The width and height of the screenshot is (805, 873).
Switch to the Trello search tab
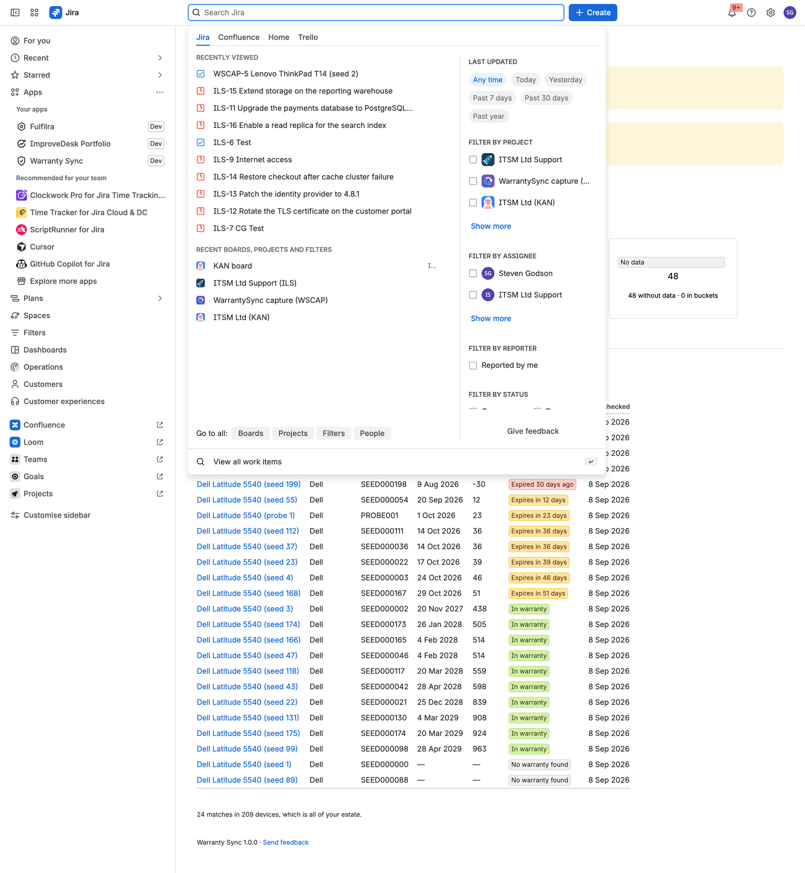click(x=308, y=37)
